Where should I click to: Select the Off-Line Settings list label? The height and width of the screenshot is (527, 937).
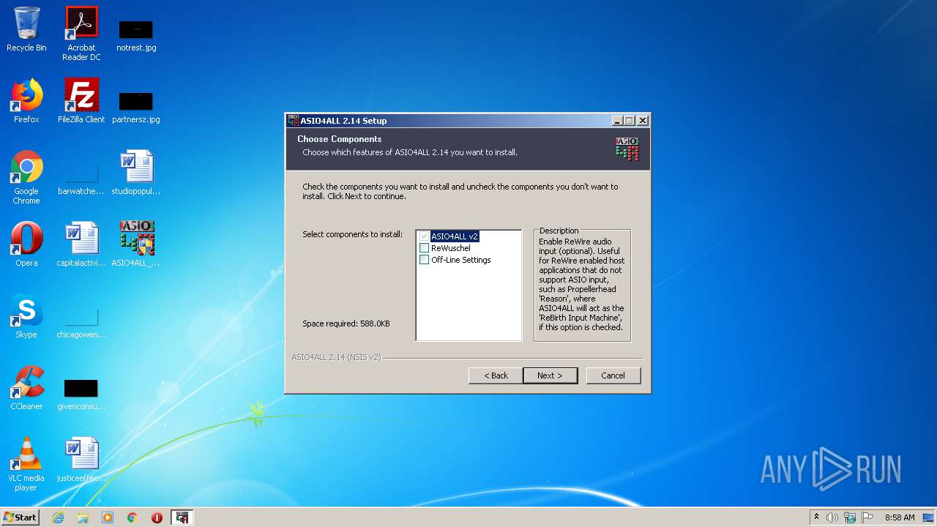click(x=461, y=260)
